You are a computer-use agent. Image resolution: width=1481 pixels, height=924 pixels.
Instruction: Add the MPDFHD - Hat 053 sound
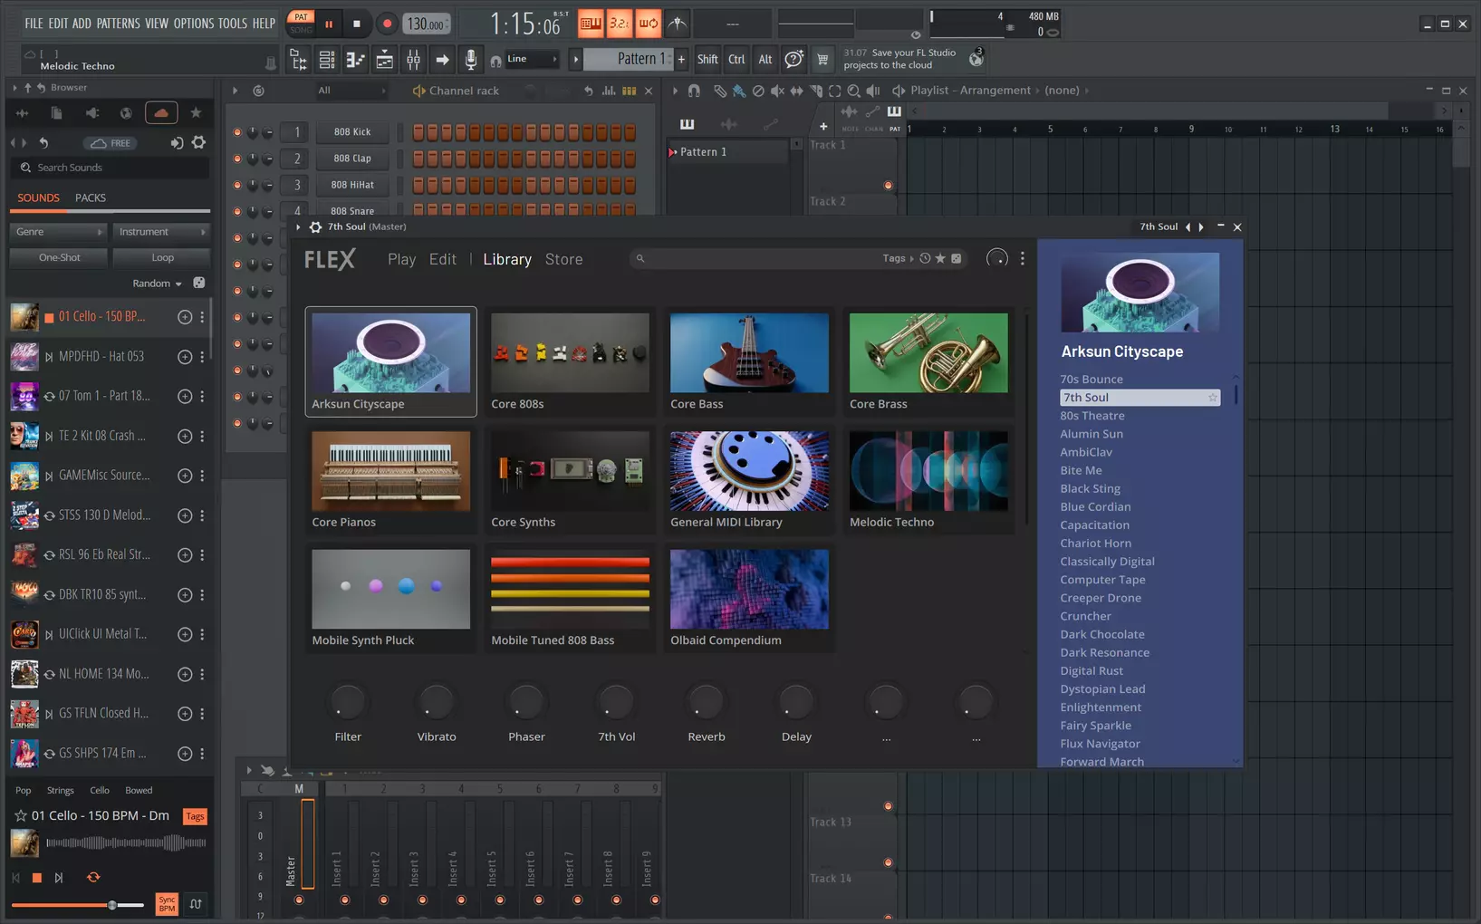point(185,357)
